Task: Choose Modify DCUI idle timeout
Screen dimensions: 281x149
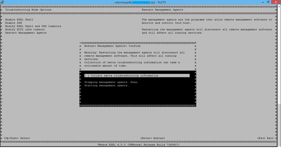Action: 25,30
